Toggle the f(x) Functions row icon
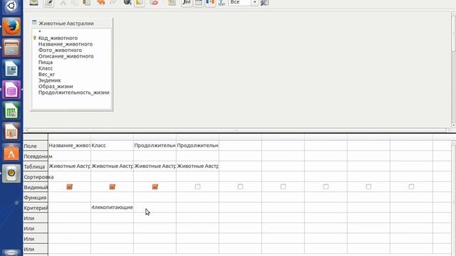456x256 pixels. (187, 3)
